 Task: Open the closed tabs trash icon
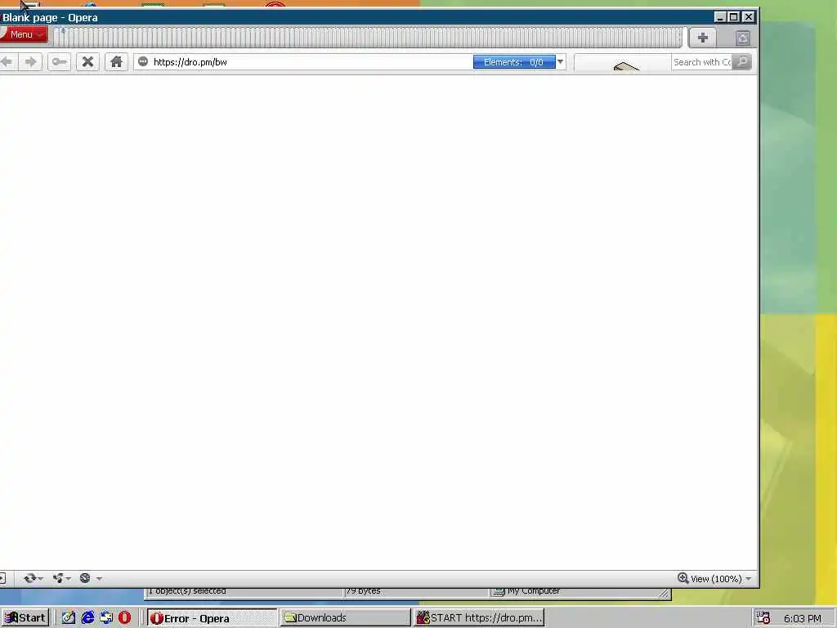coord(743,38)
